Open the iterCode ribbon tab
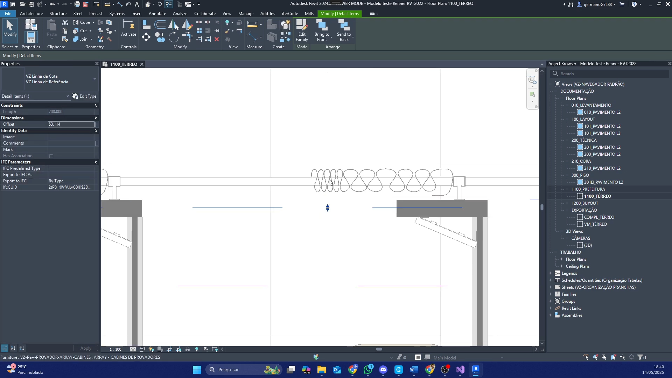The height and width of the screenshot is (378, 672). (290, 14)
